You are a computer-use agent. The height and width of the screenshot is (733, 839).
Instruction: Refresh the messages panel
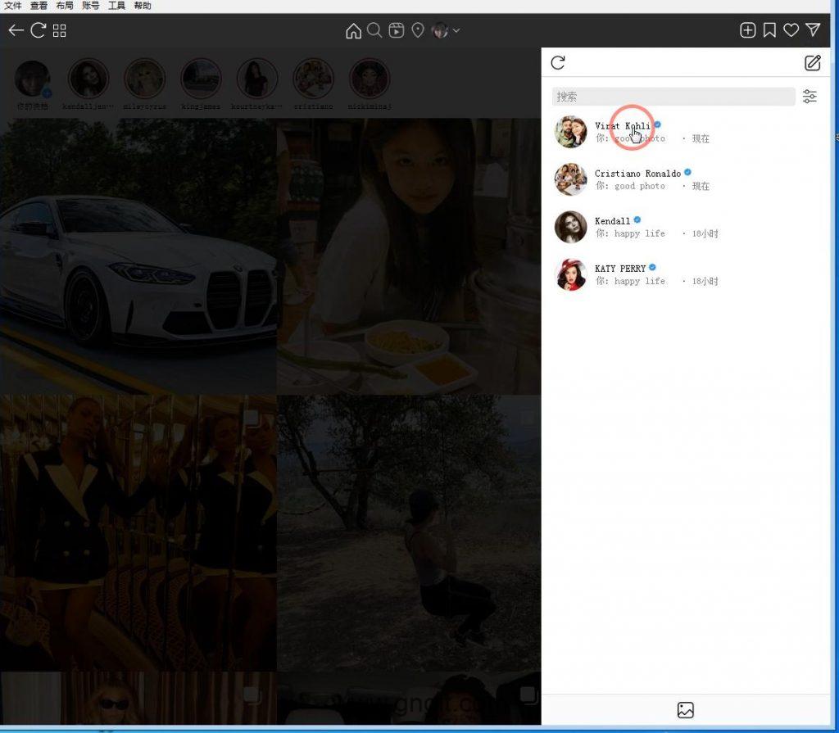(x=558, y=63)
